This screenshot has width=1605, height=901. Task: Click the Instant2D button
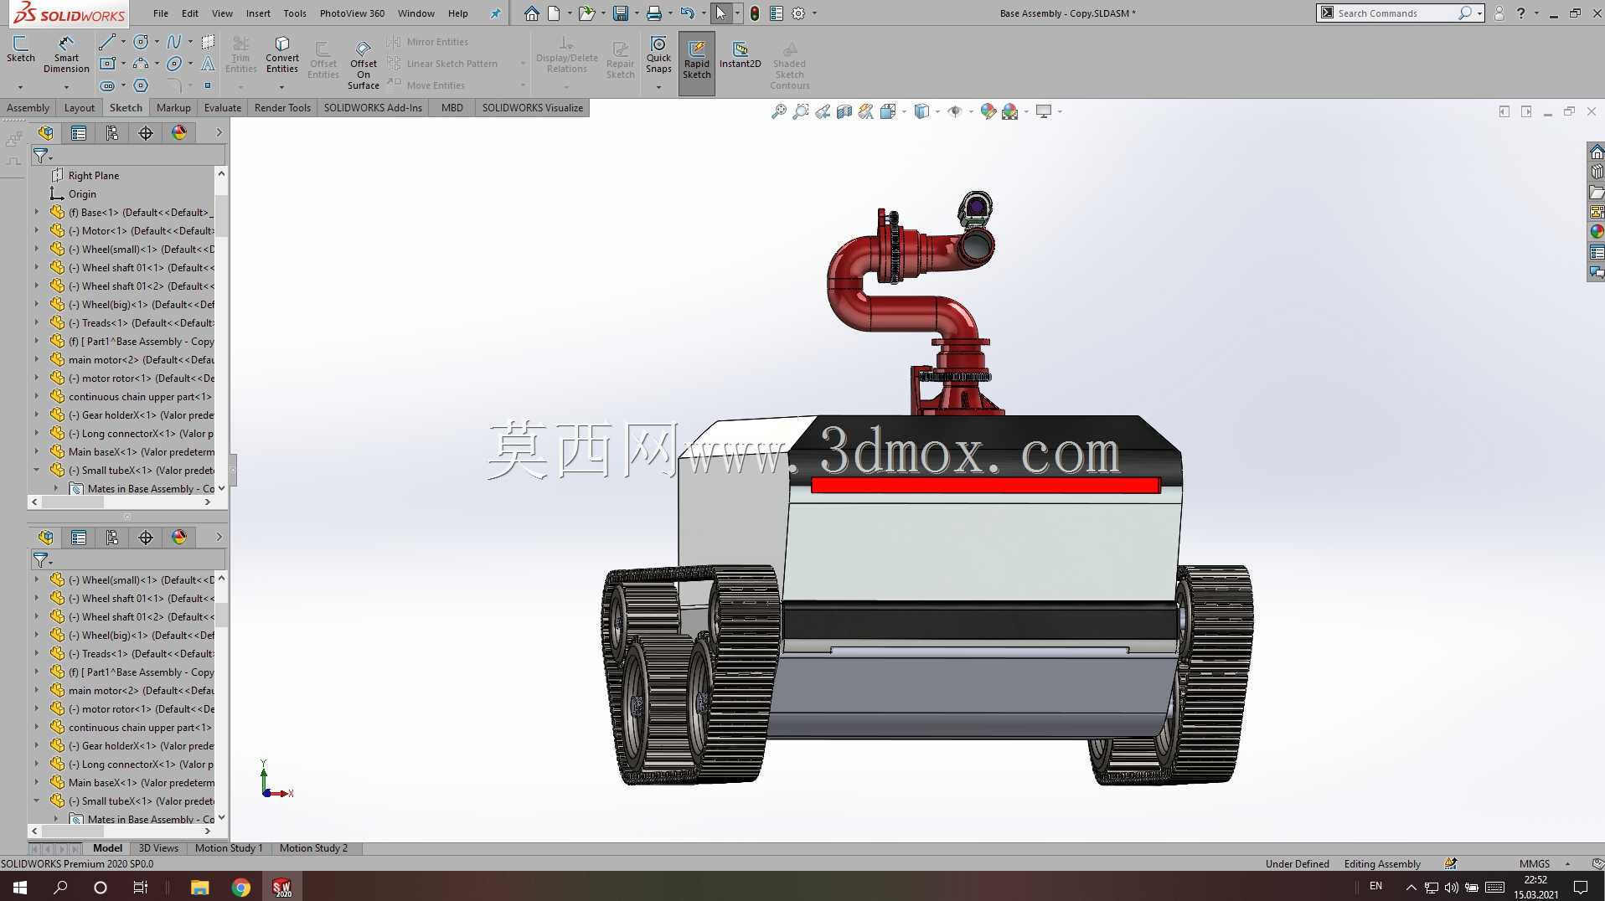click(740, 54)
